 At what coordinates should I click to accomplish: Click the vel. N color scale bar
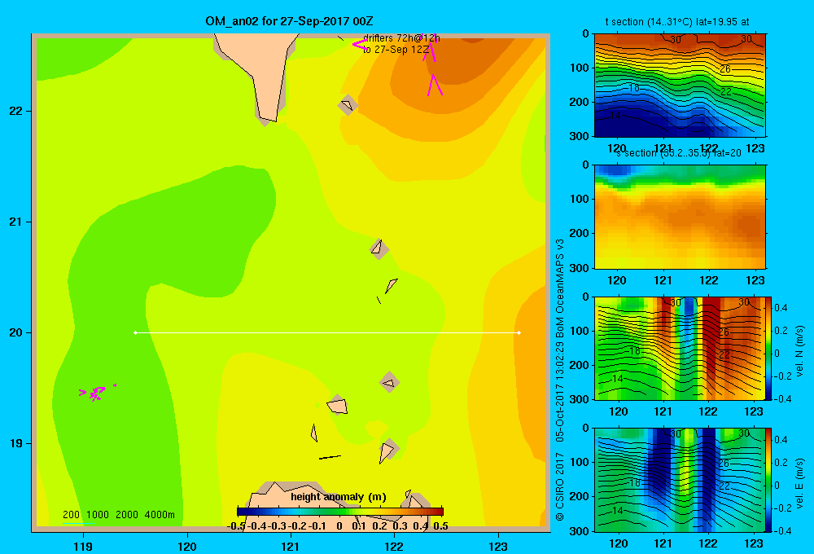769,348
